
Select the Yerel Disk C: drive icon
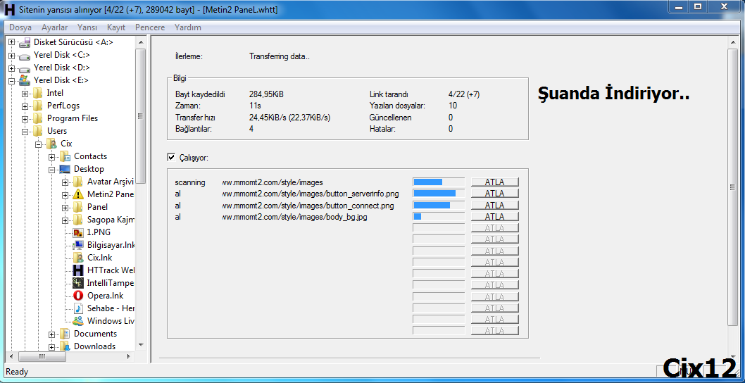(x=25, y=55)
